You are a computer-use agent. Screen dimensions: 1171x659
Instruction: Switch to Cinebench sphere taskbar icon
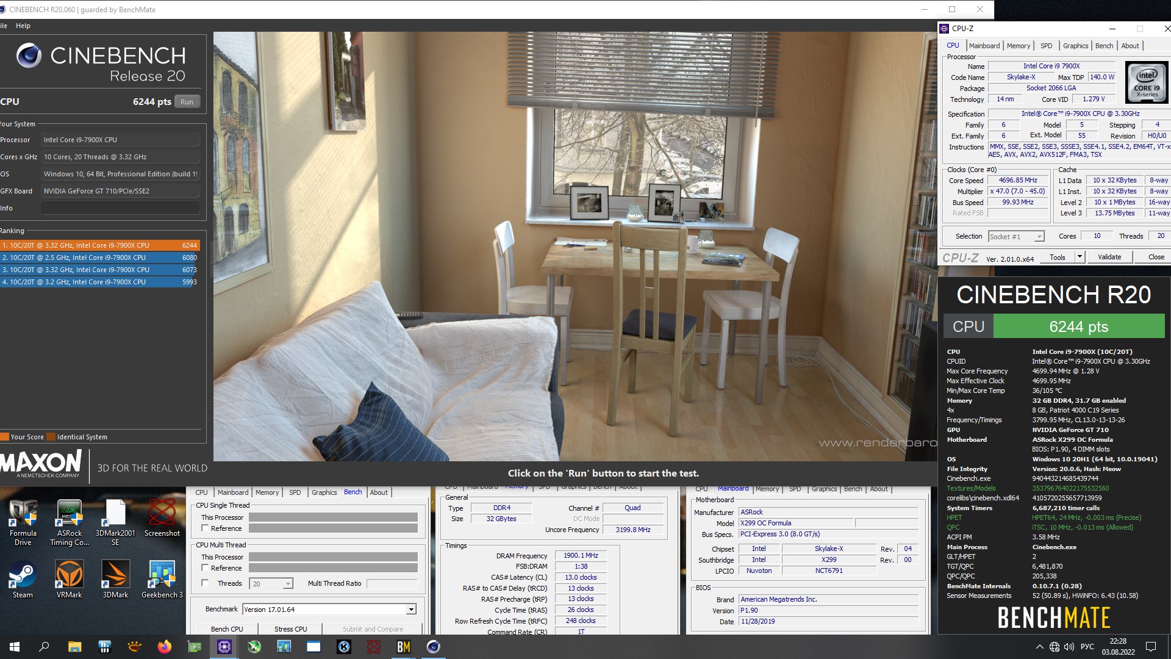click(x=433, y=647)
